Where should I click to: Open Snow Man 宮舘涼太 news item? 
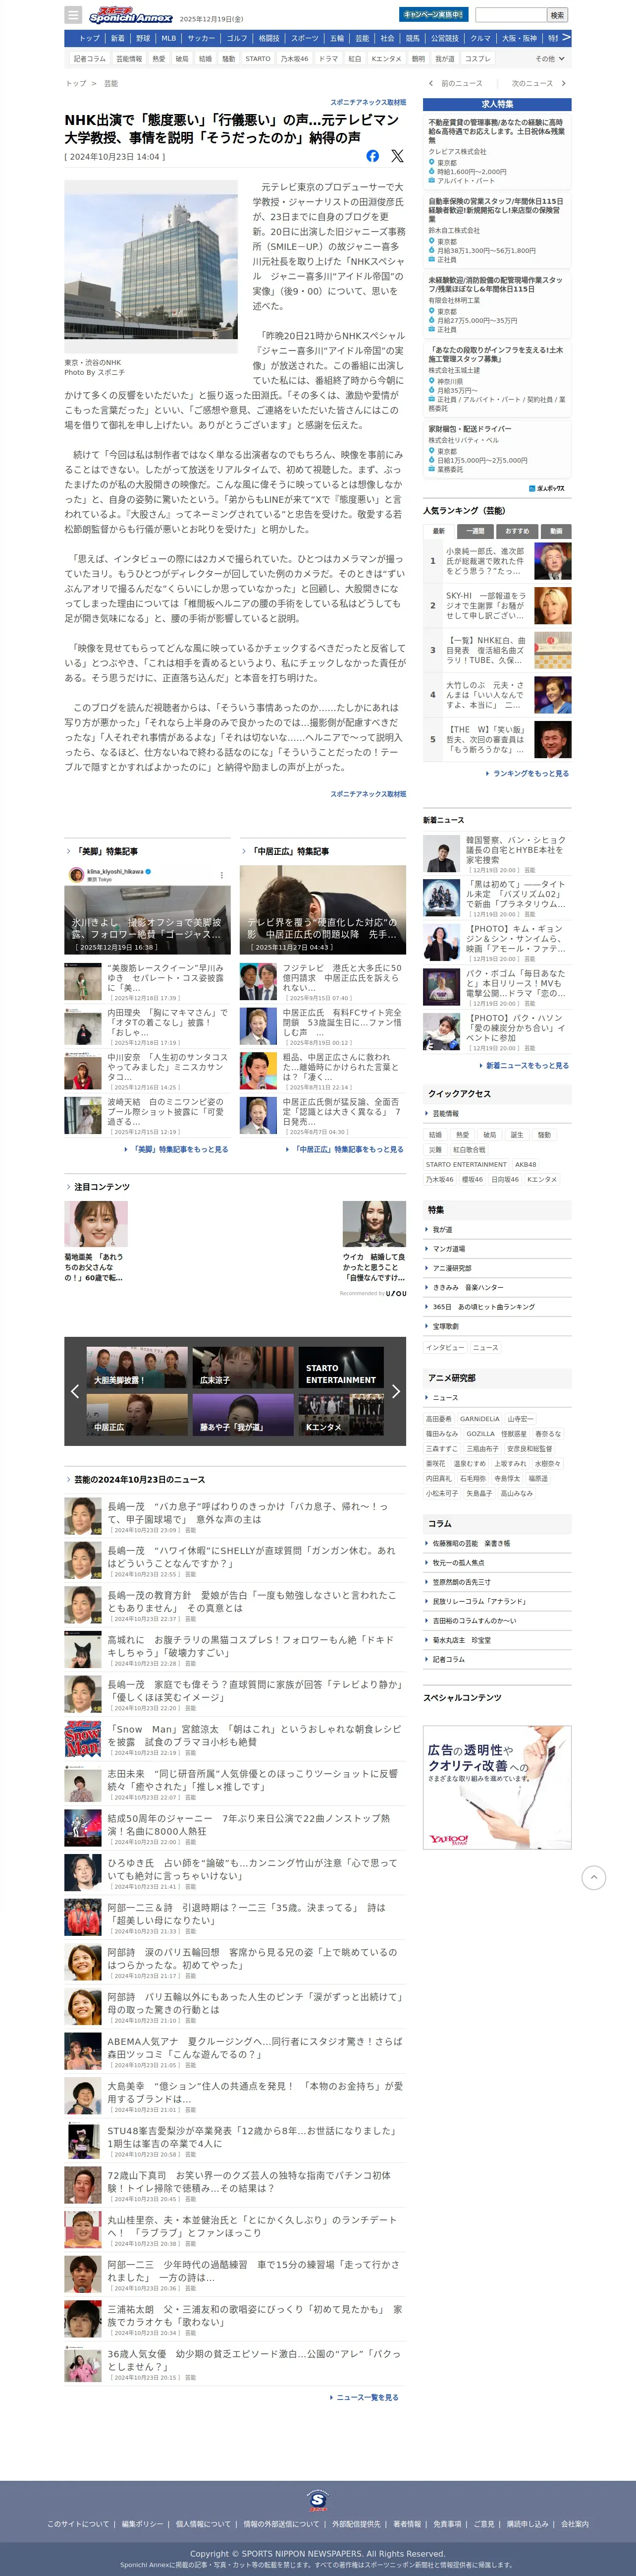click(235, 1740)
